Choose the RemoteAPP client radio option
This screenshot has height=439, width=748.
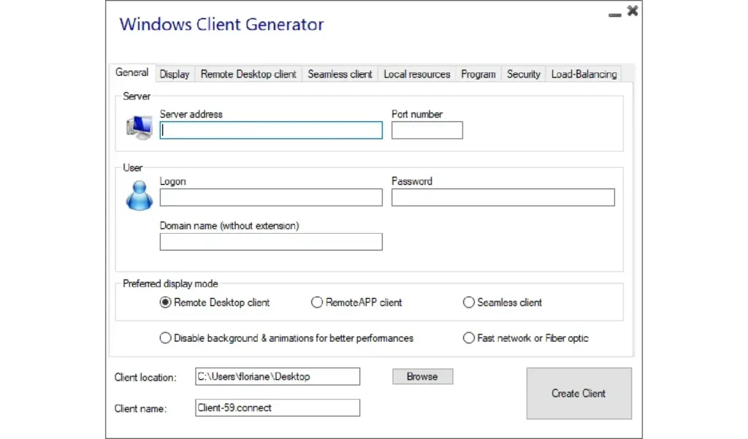[x=317, y=302]
